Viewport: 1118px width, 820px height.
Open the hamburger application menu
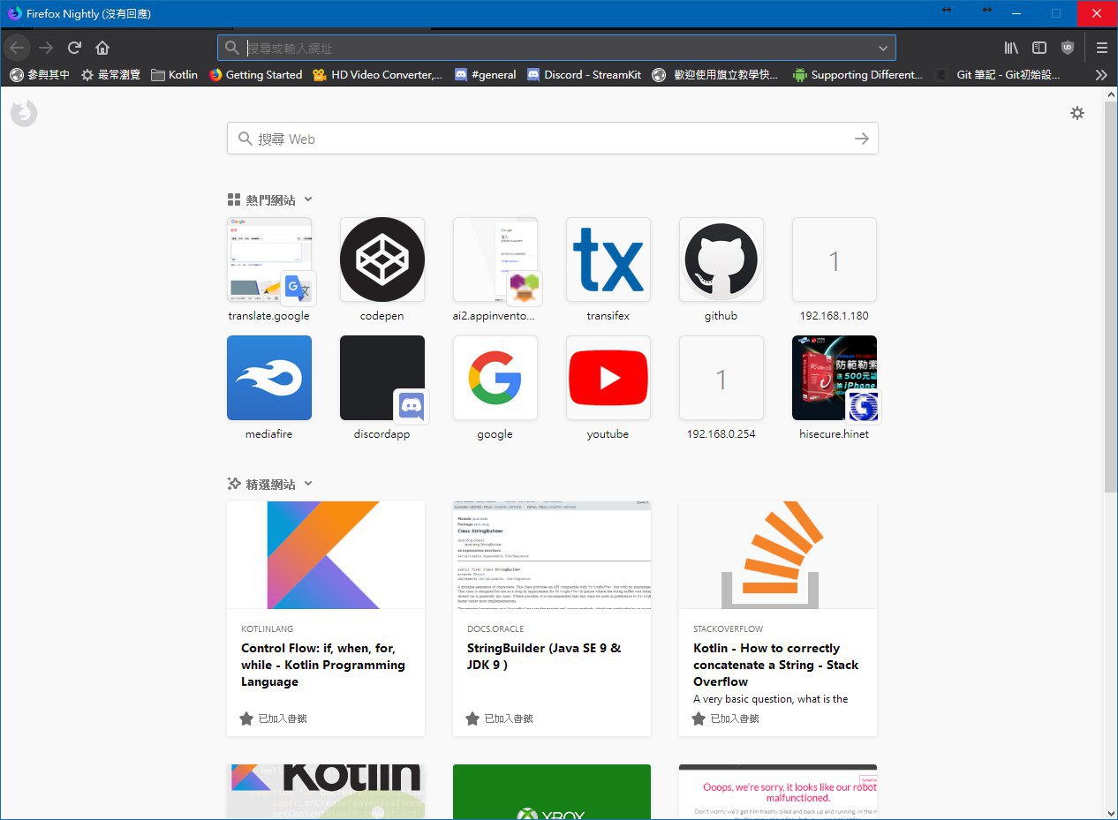1101,48
